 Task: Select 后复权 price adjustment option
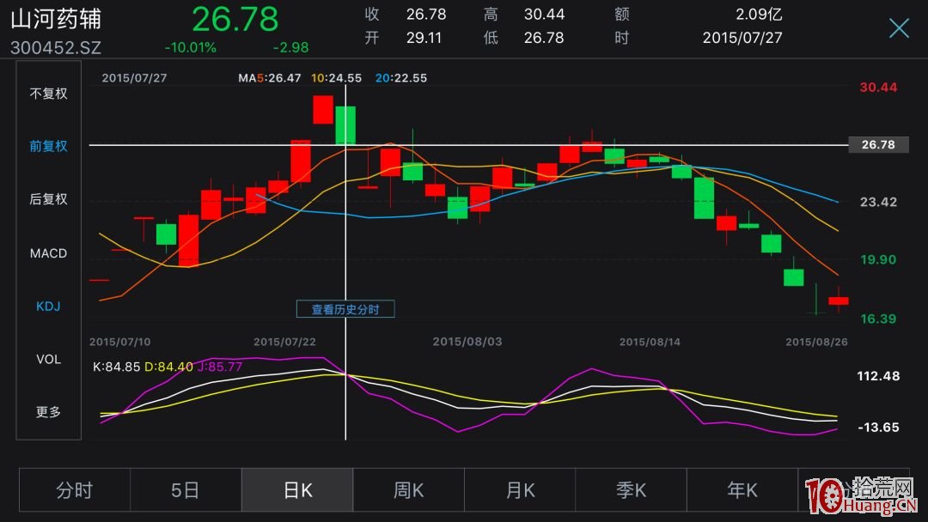(49, 199)
